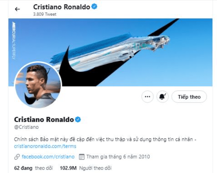Viewport: 217px width, 173px height.
Task: Click the @Cristiano handle
Action: pos(26,127)
